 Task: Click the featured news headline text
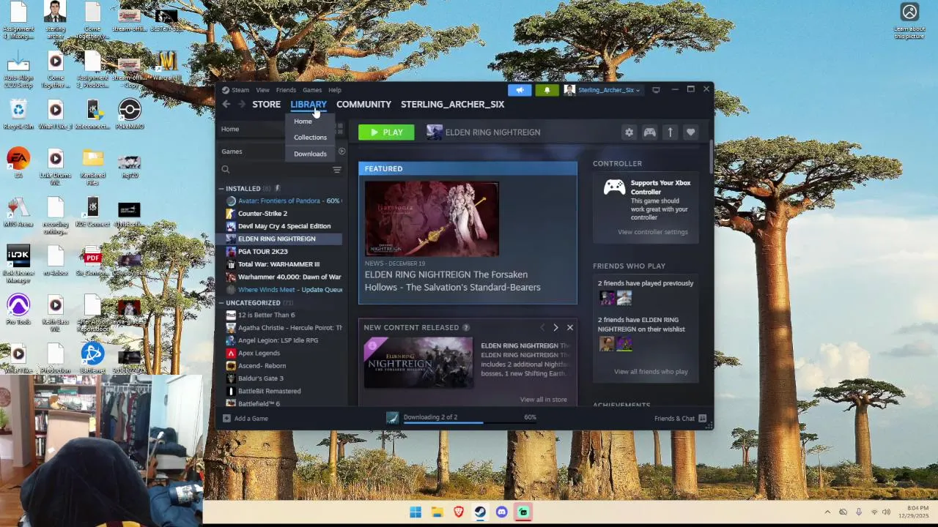(453, 281)
